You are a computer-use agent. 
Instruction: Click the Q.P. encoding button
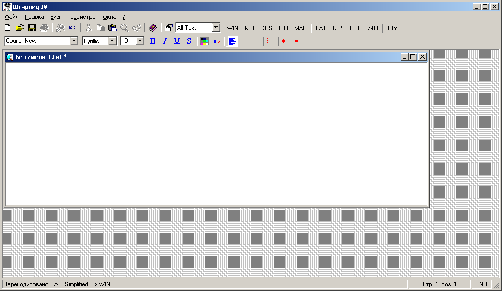tap(338, 28)
